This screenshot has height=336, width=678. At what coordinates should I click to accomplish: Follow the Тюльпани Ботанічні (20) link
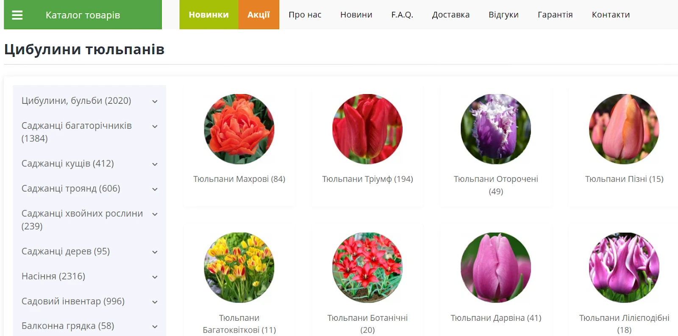tap(367, 324)
